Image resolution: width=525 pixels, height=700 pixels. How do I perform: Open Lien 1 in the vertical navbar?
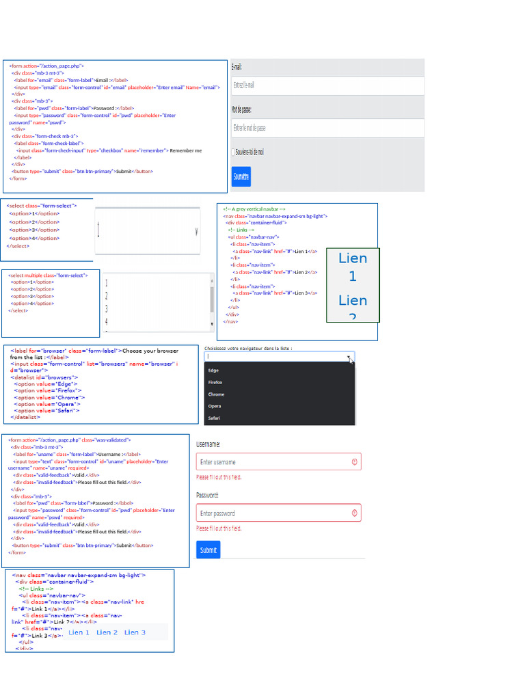click(353, 267)
